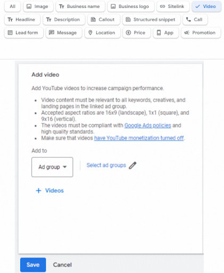Filter by Structured snippet chip
The image size is (224, 273).
pos(152,20)
